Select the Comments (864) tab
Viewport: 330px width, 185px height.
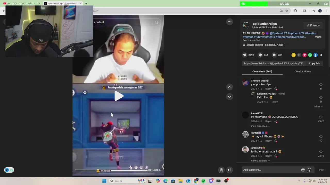[262, 71]
